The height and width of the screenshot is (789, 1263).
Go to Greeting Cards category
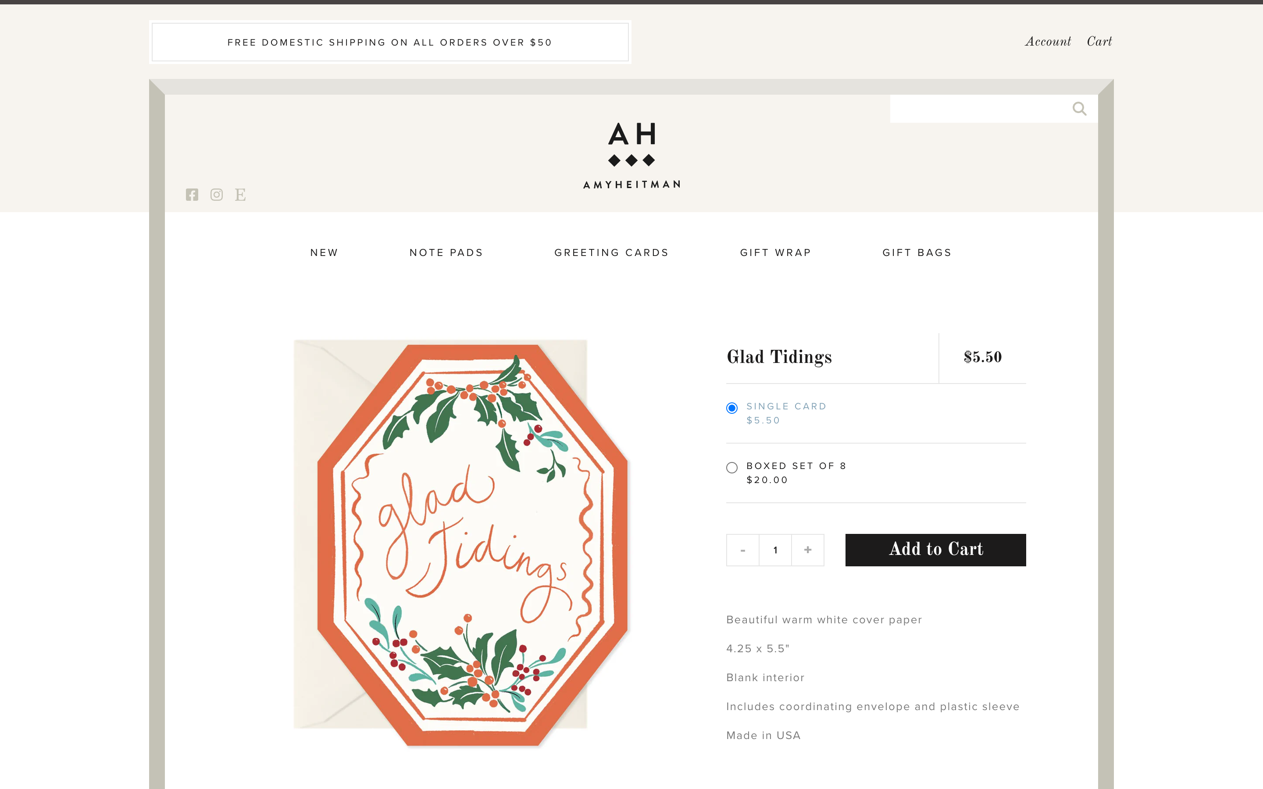(x=611, y=252)
